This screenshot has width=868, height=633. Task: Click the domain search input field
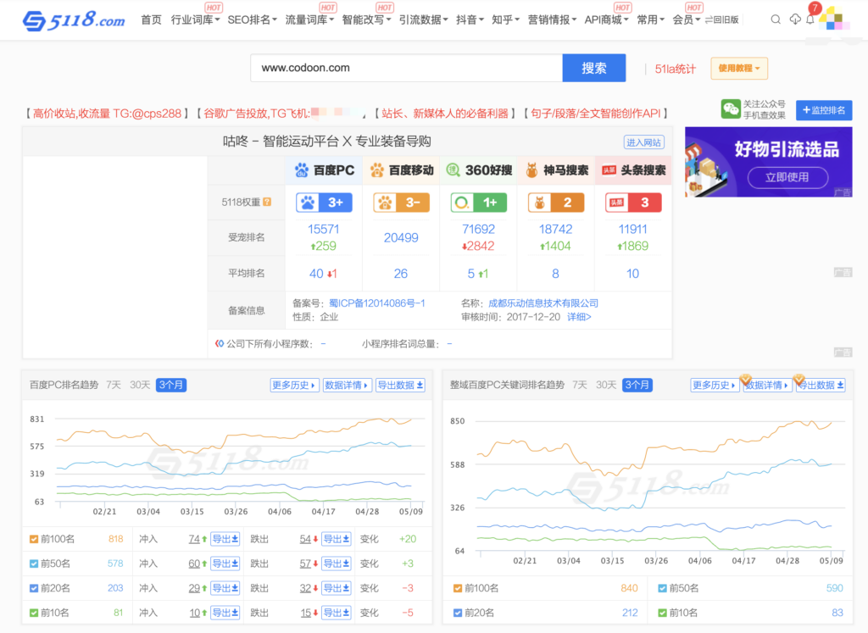[406, 68]
